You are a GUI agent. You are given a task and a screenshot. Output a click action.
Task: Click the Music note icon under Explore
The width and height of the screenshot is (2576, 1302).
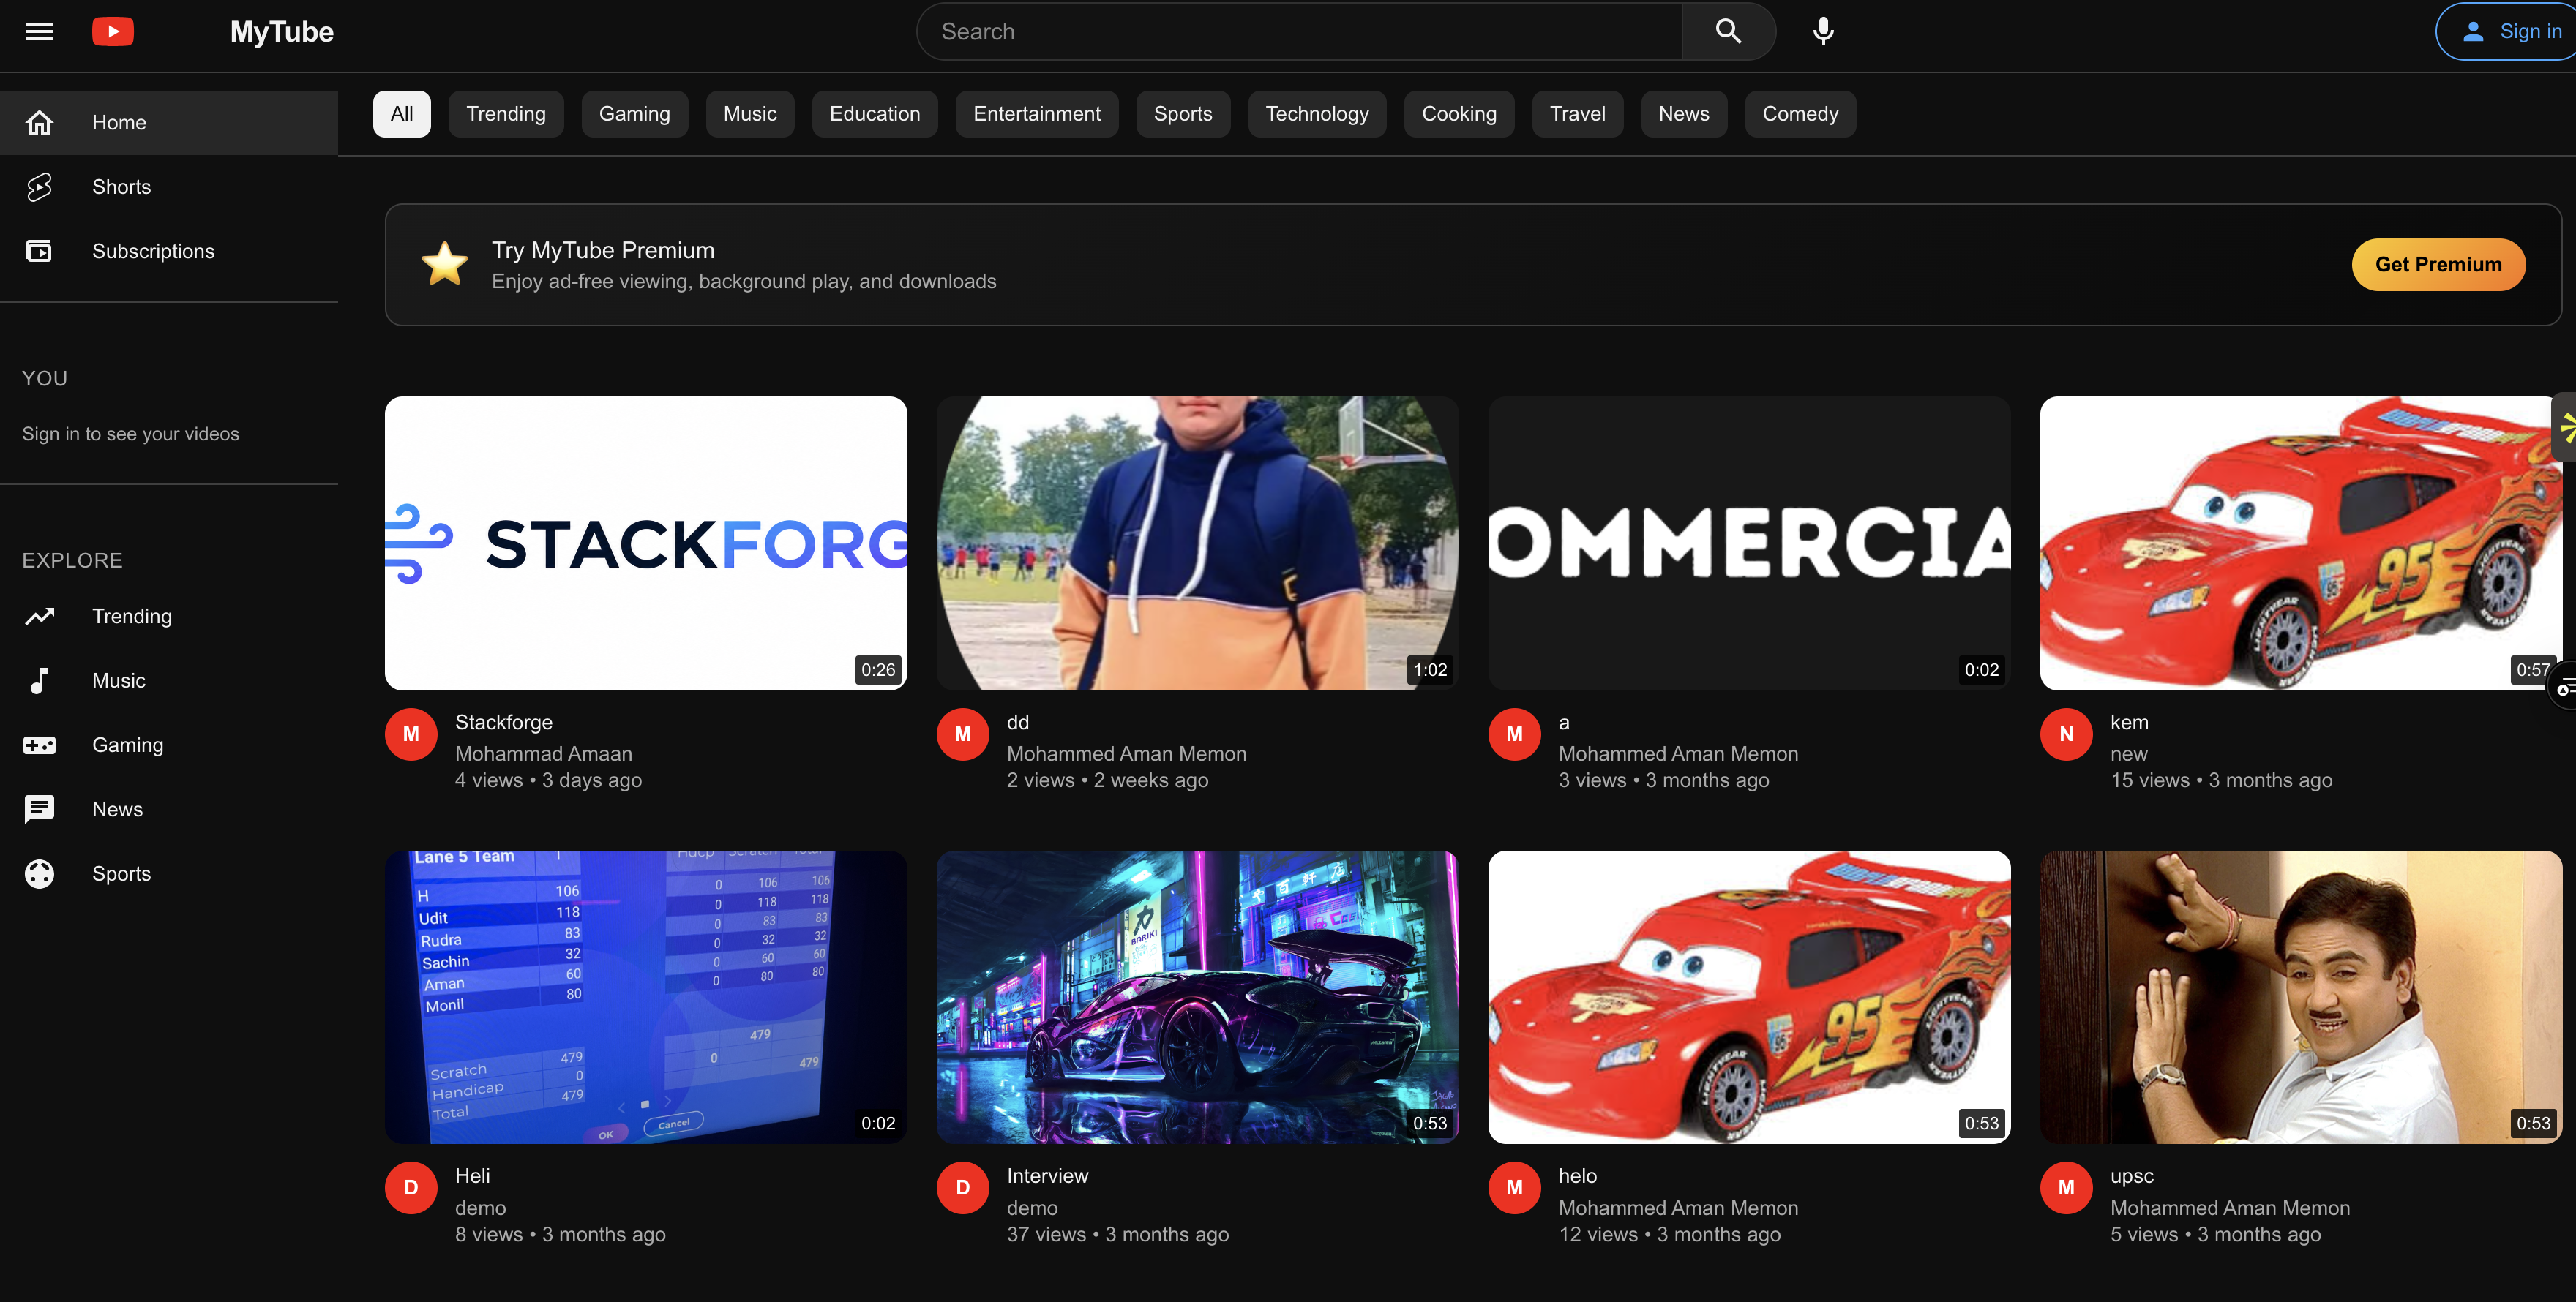click(39, 680)
